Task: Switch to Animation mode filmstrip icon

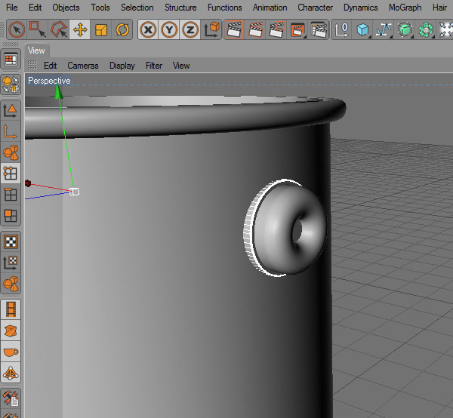Action: tap(11, 309)
